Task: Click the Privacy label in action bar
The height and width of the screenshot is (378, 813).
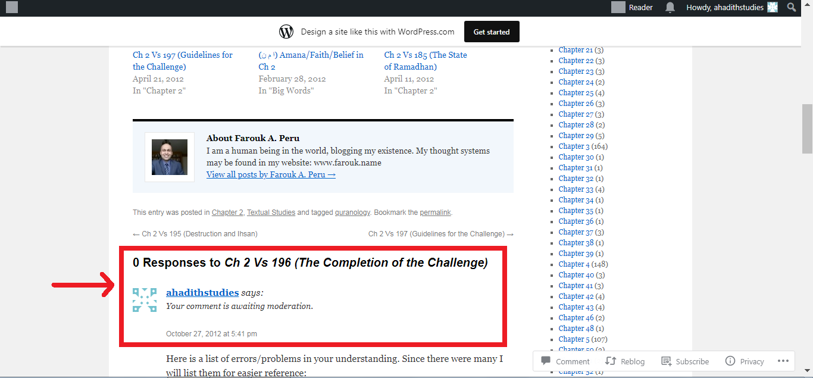Action: 752,361
